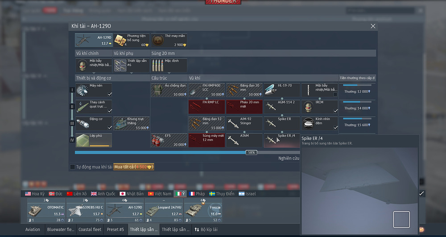Switch to the Đức country tab
The height and width of the screenshot is (237, 446).
[x=55, y=193]
